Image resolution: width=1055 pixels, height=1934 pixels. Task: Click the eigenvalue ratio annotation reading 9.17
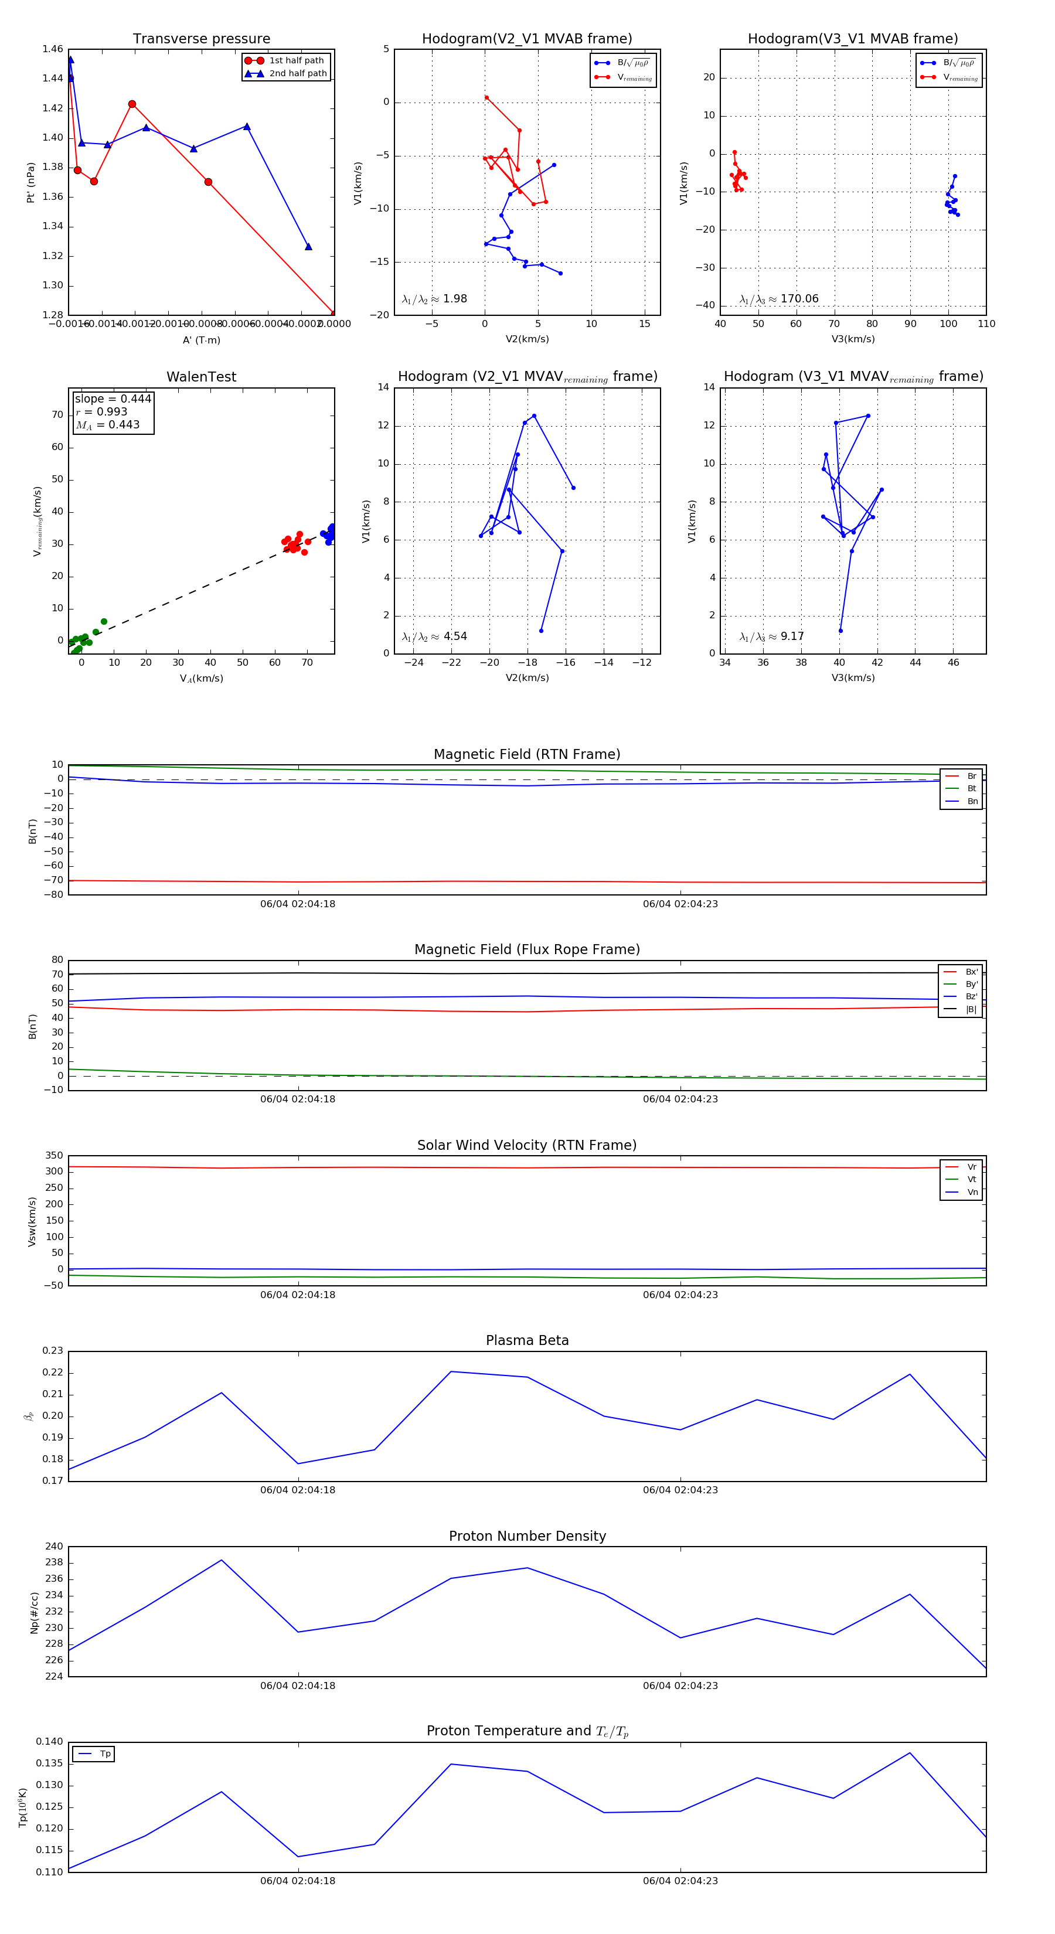coord(771,636)
